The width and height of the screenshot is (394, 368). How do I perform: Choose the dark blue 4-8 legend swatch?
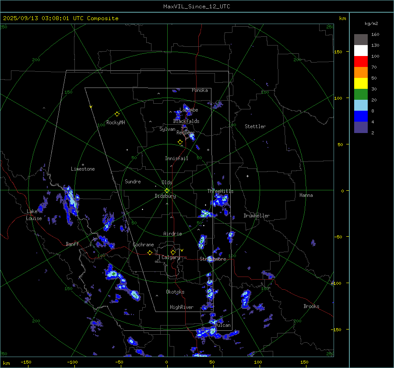point(361,116)
